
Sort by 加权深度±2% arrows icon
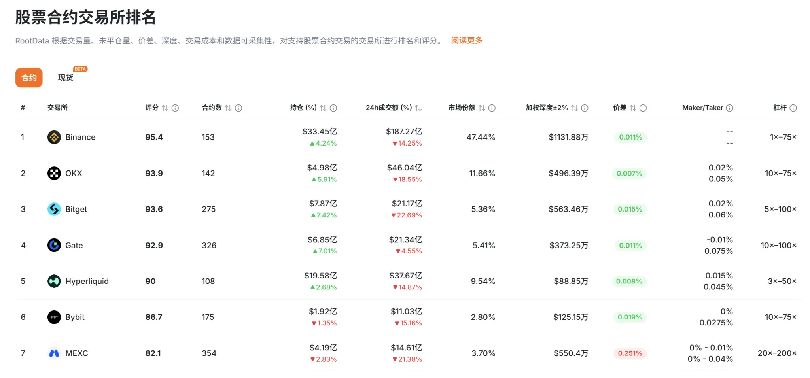575,108
